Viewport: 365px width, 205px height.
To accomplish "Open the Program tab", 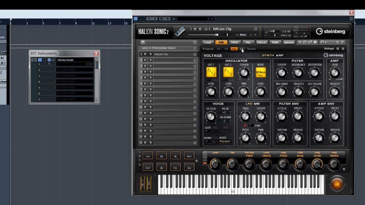I will (208, 49).
